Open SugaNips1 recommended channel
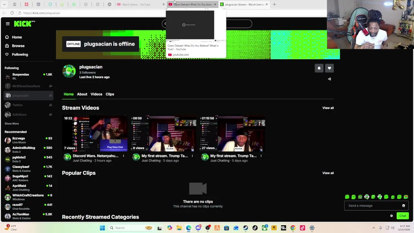The width and height of the screenshot is (414, 233). [x=28, y=178]
